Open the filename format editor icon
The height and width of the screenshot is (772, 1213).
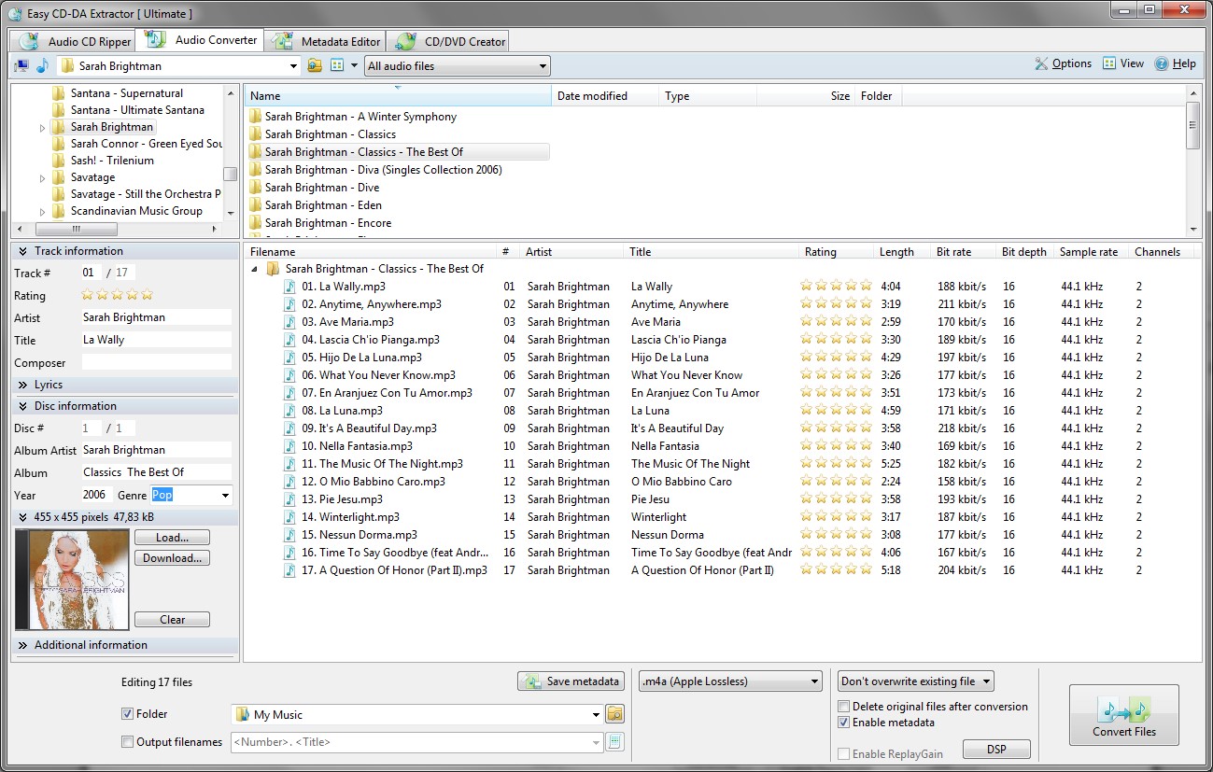click(x=614, y=742)
